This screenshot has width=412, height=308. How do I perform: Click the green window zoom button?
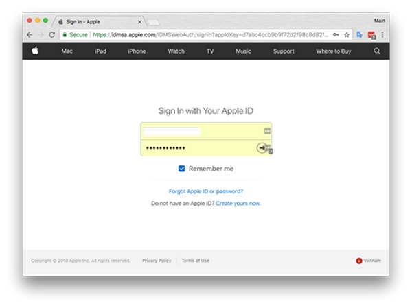tap(45, 20)
